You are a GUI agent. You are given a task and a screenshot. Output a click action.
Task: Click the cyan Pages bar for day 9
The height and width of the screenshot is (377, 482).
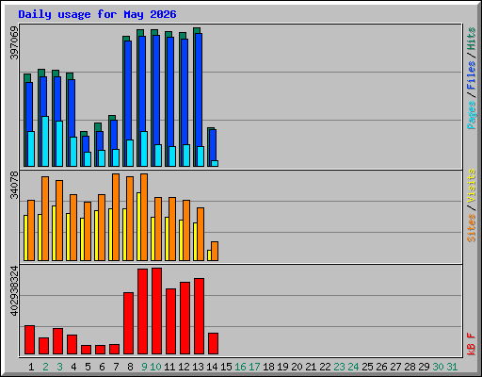coord(144,149)
